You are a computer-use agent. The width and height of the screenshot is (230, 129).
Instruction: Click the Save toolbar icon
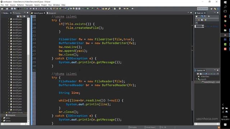12,9
